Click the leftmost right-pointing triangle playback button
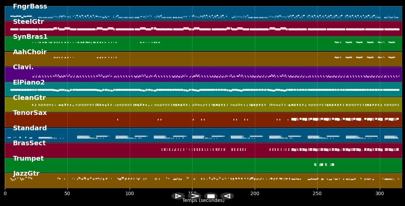Screen dimensions: 405x206 (x=178, y=196)
